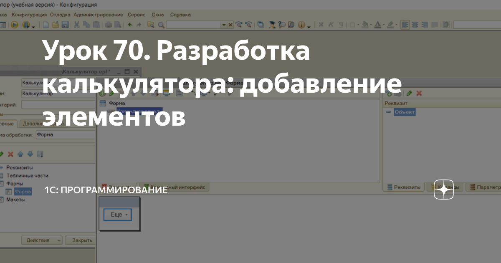Select the Макеты tree node
Viewport: 501px width, 263px height.
[15, 200]
